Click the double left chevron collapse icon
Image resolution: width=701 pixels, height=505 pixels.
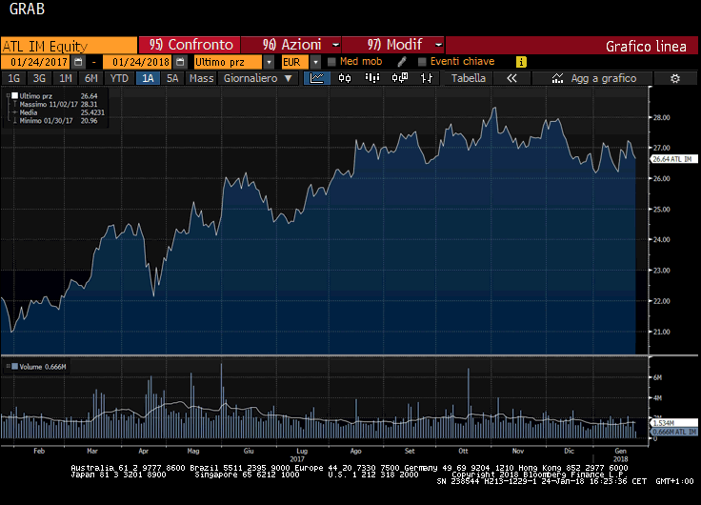pyautogui.click(x=511, y=78)
